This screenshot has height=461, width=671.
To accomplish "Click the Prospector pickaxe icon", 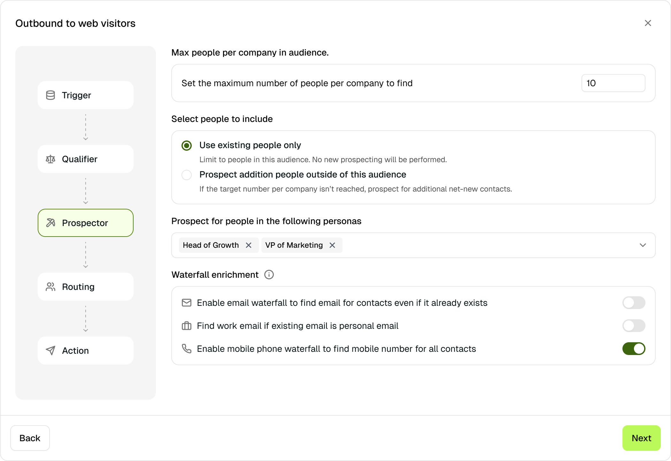I will 50,223.
